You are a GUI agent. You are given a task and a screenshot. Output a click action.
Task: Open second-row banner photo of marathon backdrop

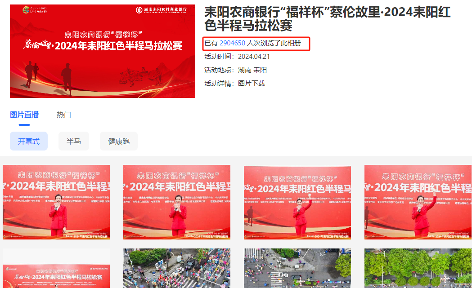tap(56, 268)
